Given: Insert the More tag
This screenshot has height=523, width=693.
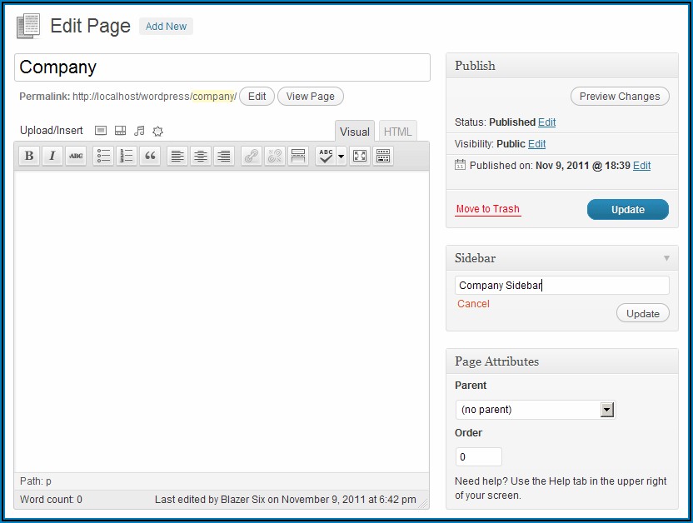Looking at the screenshot, I should 298,156.
